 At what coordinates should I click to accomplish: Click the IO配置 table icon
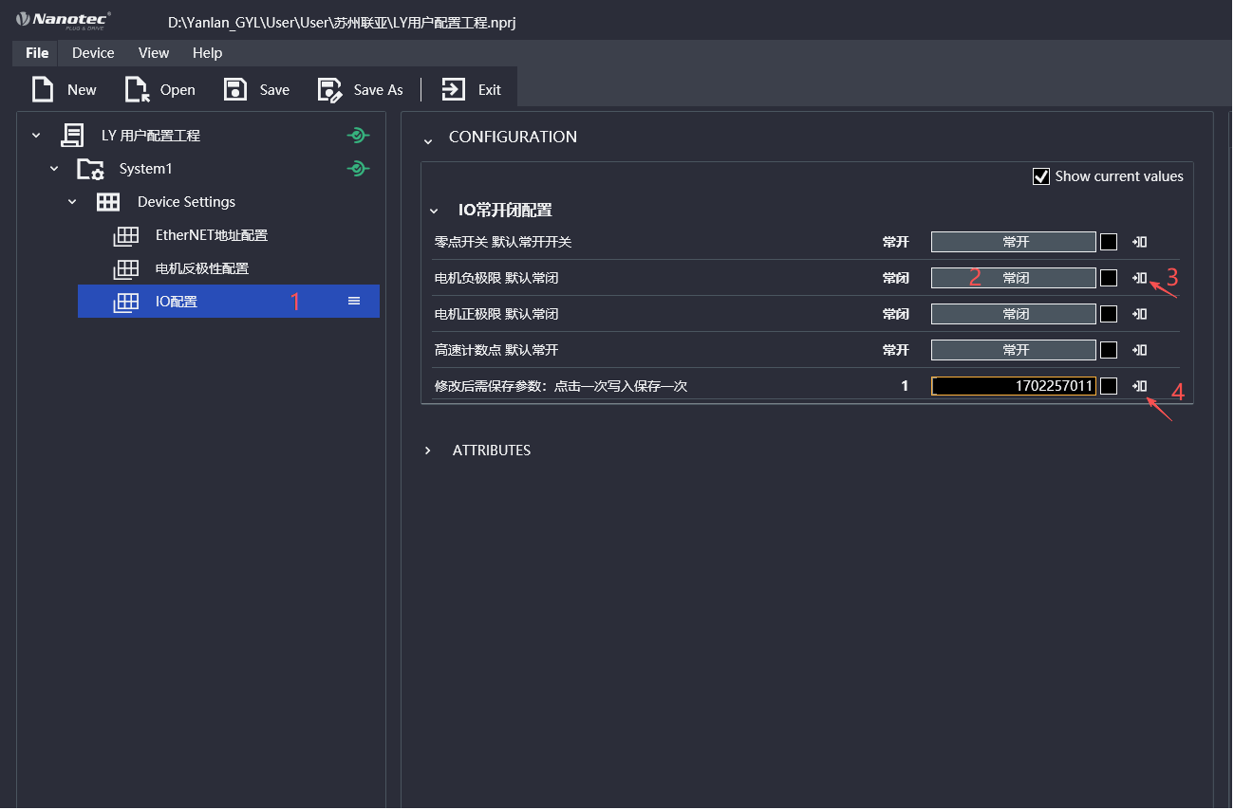pyautogui.click(x=126, y=302)
